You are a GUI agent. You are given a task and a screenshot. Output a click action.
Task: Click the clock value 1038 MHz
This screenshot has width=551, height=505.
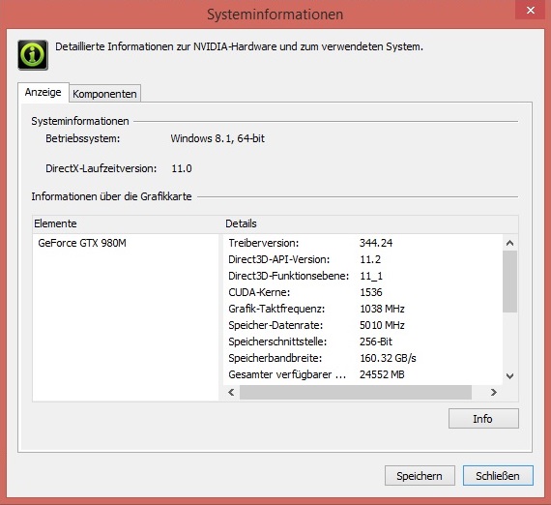point(383,309)
